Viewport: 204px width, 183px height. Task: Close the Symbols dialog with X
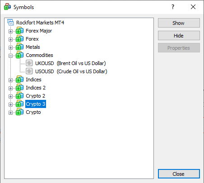pyautogui.click(x=193, y=7)
